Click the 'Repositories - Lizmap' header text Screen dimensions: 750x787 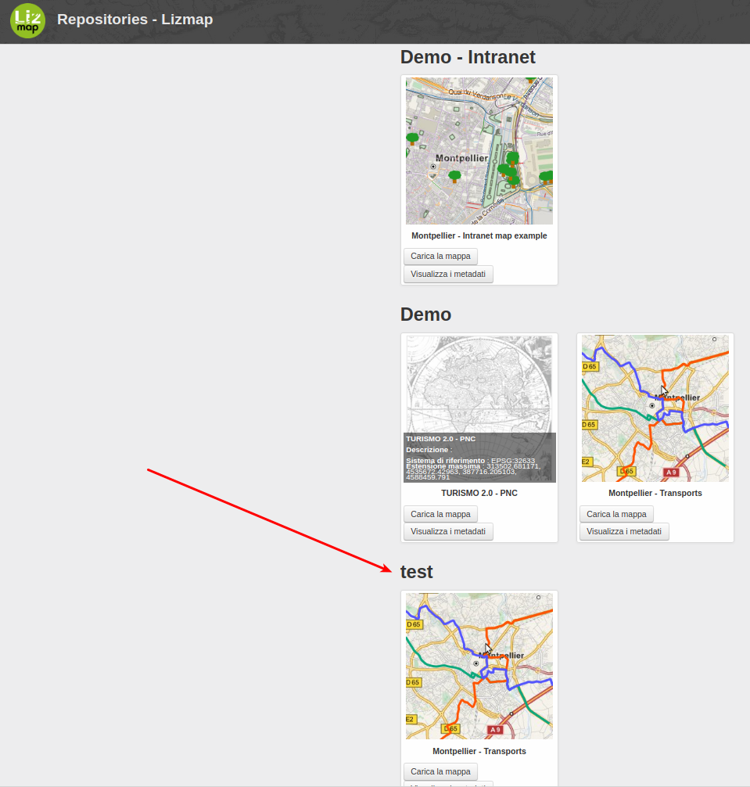(135, 20)
